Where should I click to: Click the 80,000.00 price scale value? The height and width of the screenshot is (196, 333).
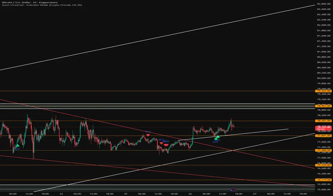[324, 78]
